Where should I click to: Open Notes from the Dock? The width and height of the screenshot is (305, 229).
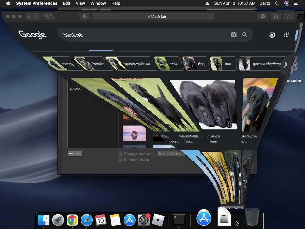coord(115,220)
